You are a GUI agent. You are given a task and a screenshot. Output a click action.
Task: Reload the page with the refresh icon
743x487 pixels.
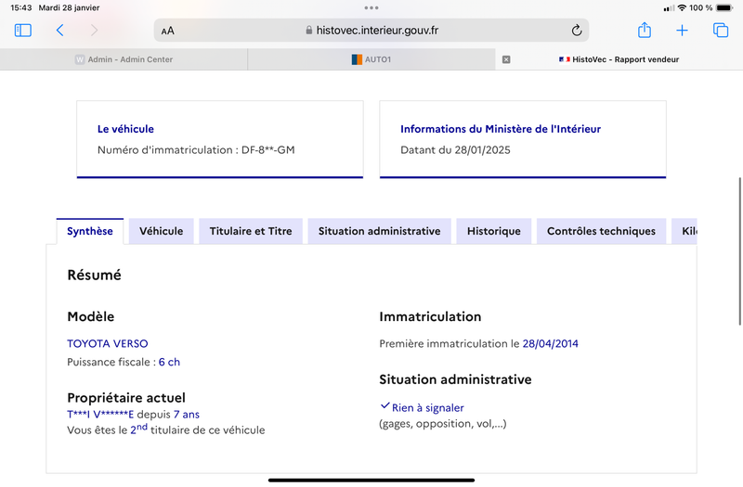(576, 31)
